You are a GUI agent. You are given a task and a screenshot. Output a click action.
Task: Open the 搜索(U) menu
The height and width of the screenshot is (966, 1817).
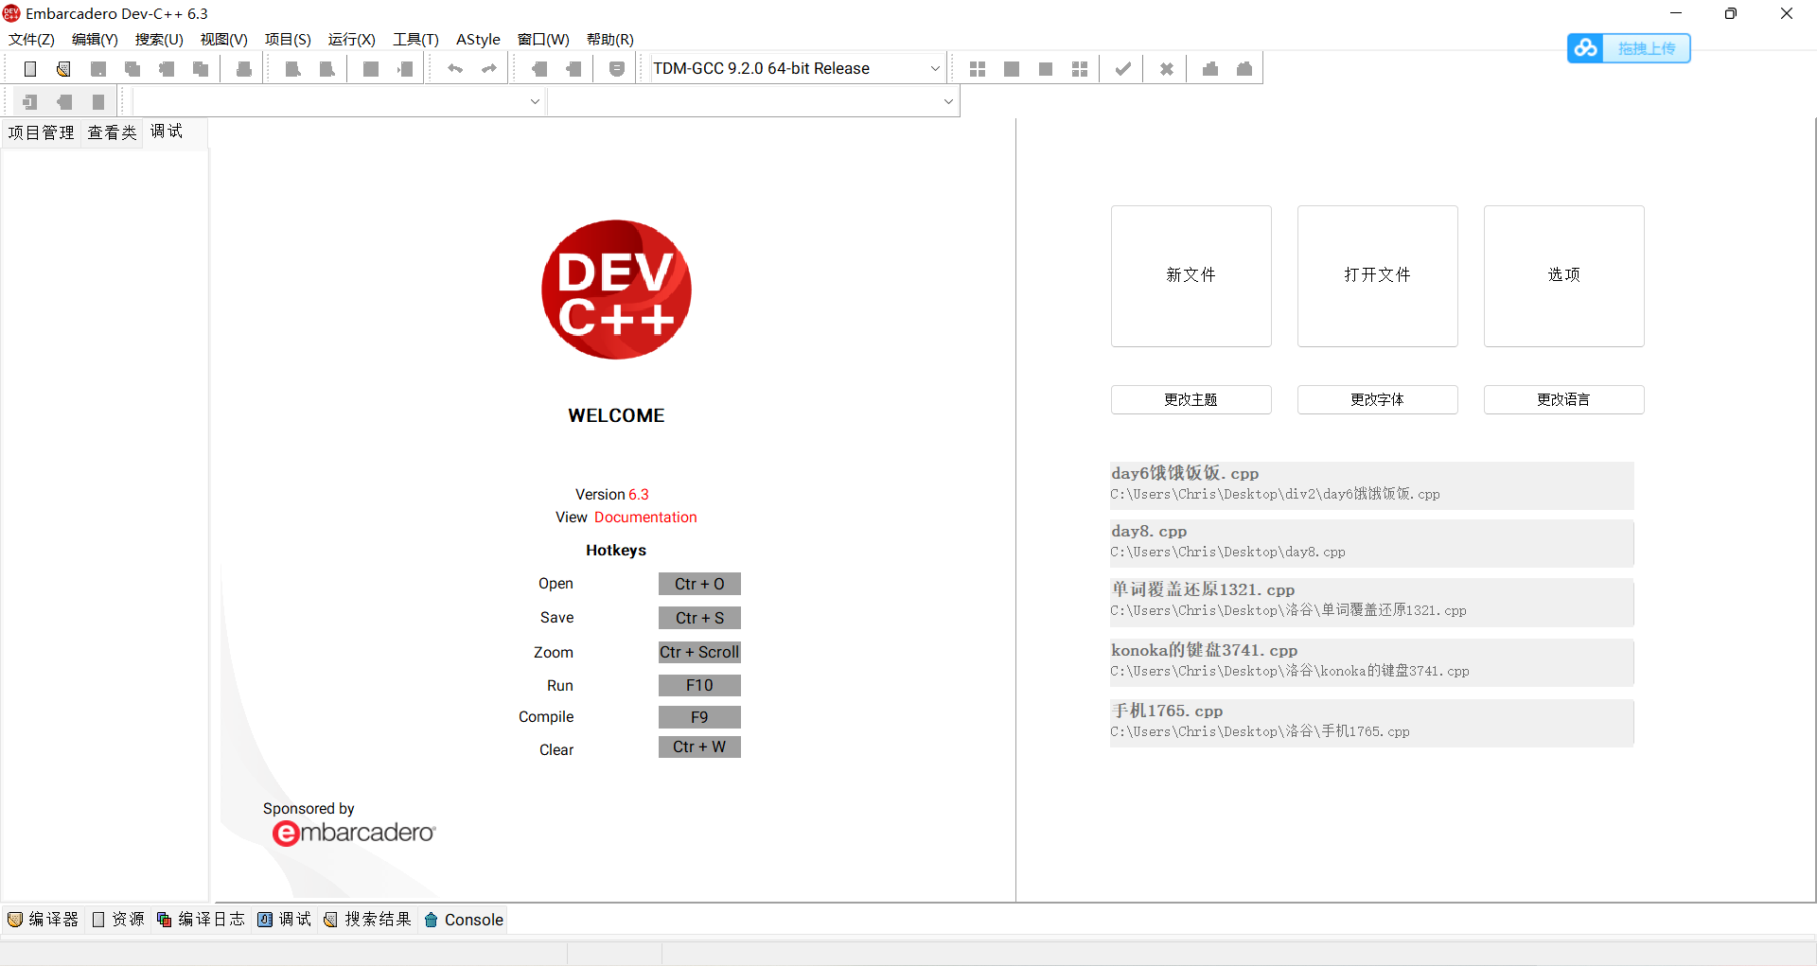(159, 40)
